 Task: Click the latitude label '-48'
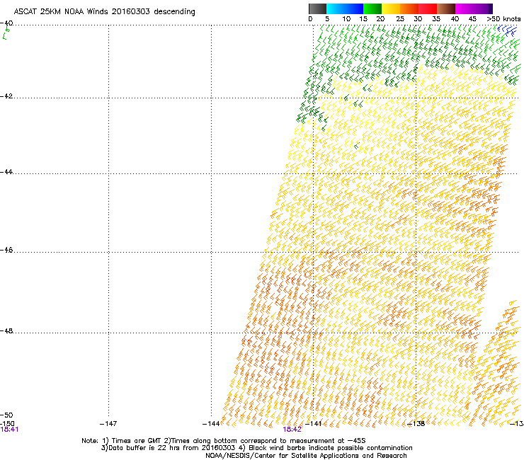click(6, 330)
